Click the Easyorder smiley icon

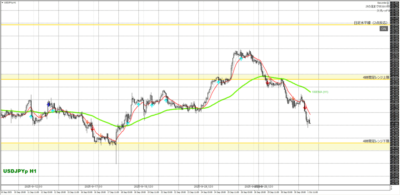coord(388,2)
